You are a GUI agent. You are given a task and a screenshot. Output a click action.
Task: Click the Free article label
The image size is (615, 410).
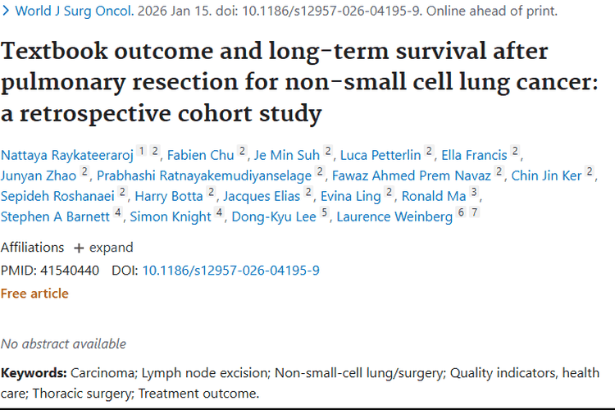(34, 294)
